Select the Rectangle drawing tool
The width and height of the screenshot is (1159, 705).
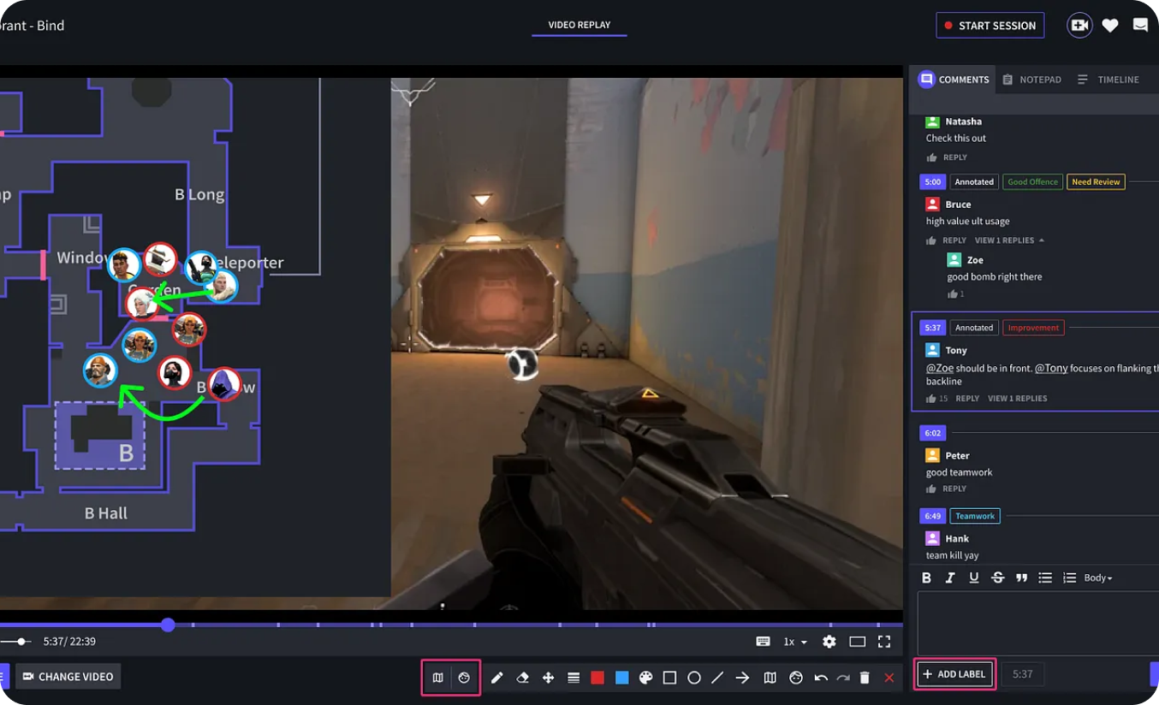tap(670, 677)
